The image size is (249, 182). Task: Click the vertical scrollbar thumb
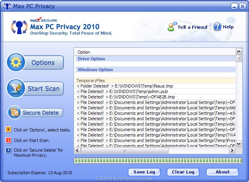238,58
